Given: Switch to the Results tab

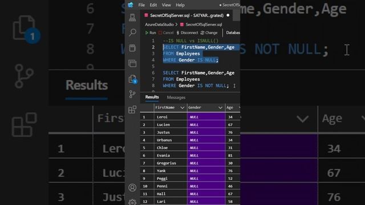Looking at the screenshot, I should 152,97.
